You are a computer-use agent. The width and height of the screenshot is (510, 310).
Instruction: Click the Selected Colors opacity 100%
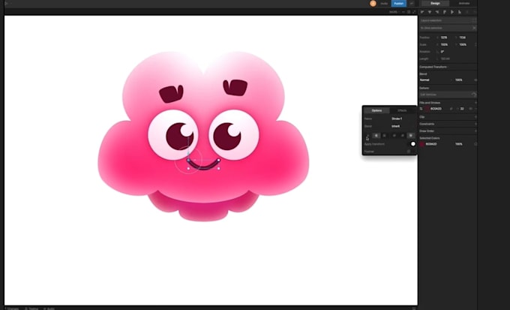(459, 144)
